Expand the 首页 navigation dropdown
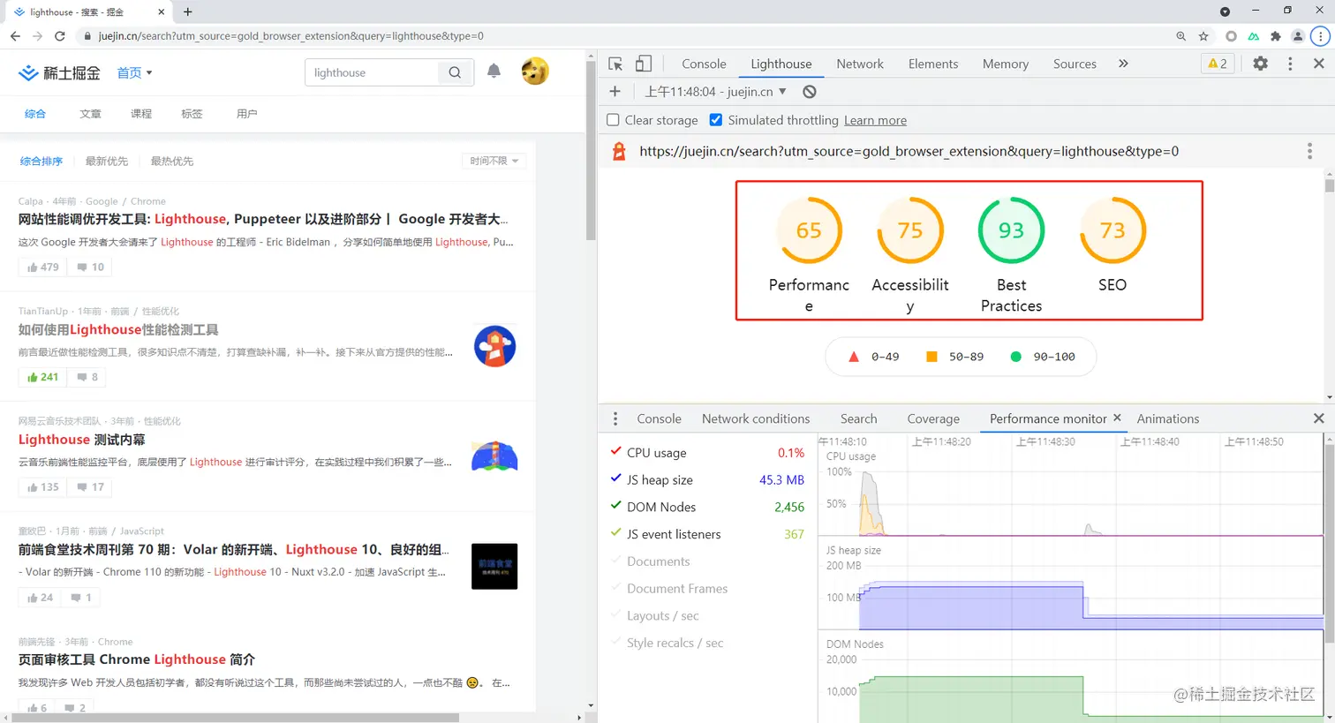The width and height of the screenshot is (1335, 723). (135, 72)
